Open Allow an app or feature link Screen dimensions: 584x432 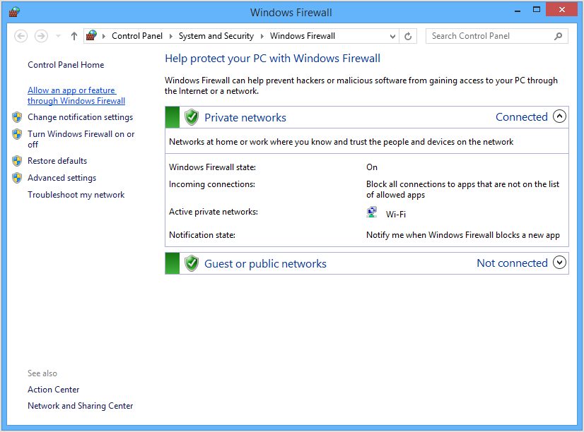[x=76, y=95]
